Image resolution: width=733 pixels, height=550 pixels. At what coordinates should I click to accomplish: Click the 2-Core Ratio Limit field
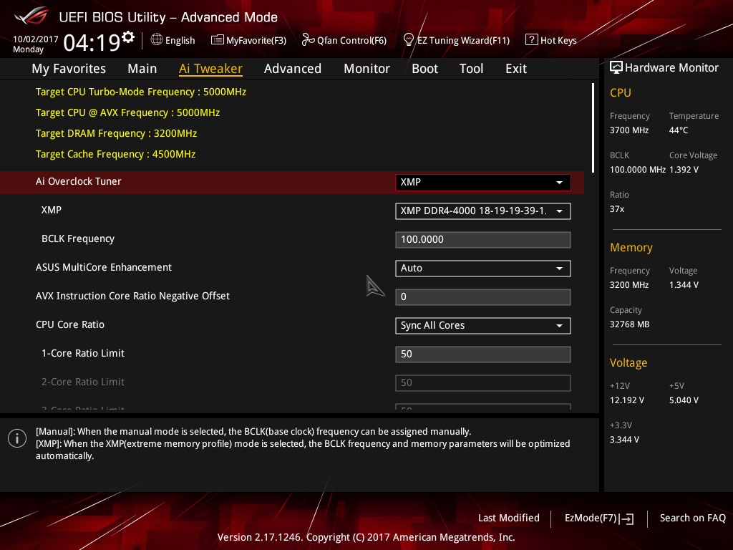pyautogui.click(x=483, y=382)
